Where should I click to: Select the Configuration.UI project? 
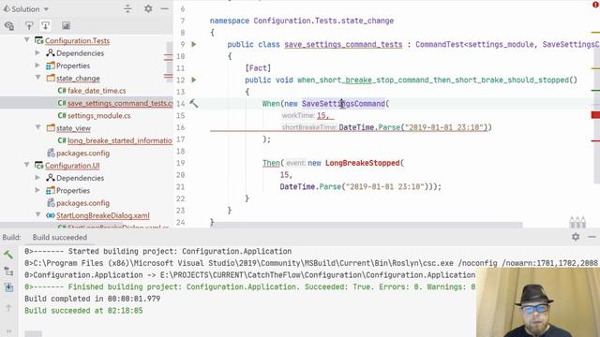click(72, 166)
